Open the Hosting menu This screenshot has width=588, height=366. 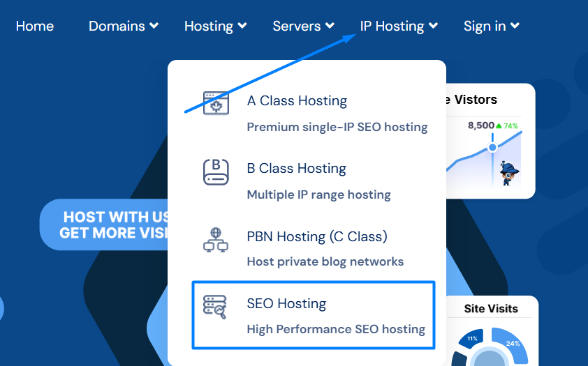coord(209,26)
